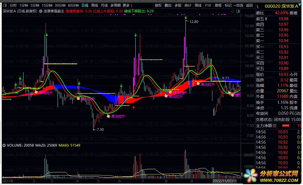Image resolution: width=303 pixels, height=185 pixels.
Task: Click the 卖四 price 10.97
Action: (x=283, y=24)
